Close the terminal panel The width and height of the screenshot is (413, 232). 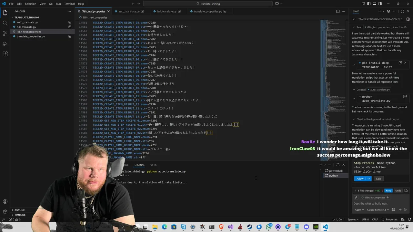pyautogui.click(x=343, y=165)
